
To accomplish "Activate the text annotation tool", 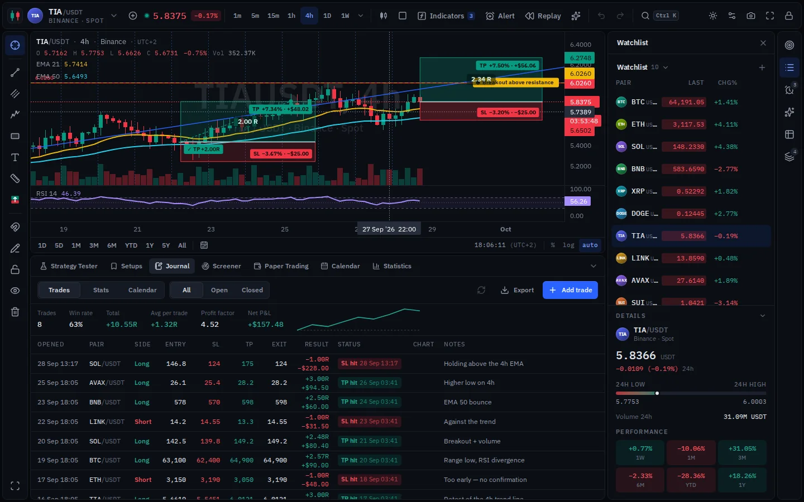I will coord(15,157).
